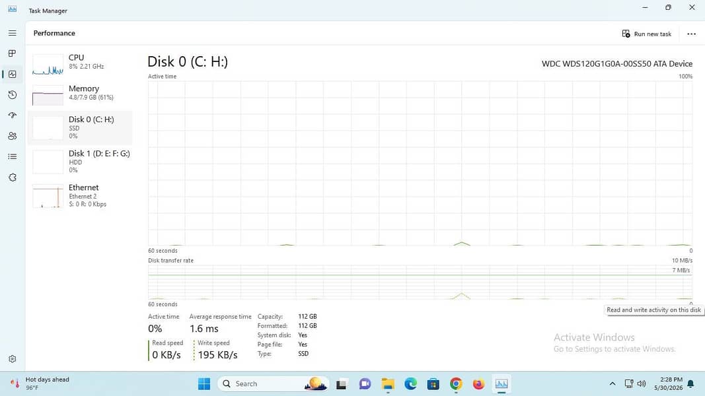Click the CPU mini graph thumbnail
Image resolution: width=705 pixels, height=396 pixels.
pyautogui.click(x=48, y=65)
